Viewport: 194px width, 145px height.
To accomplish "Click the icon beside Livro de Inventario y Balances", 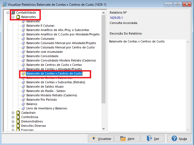I will [x=23, y=108].
